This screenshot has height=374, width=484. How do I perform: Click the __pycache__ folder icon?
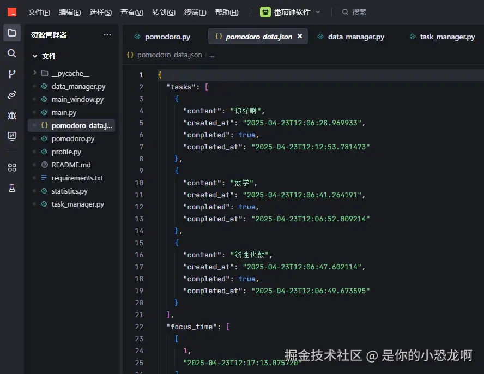[x=45, y=73]
